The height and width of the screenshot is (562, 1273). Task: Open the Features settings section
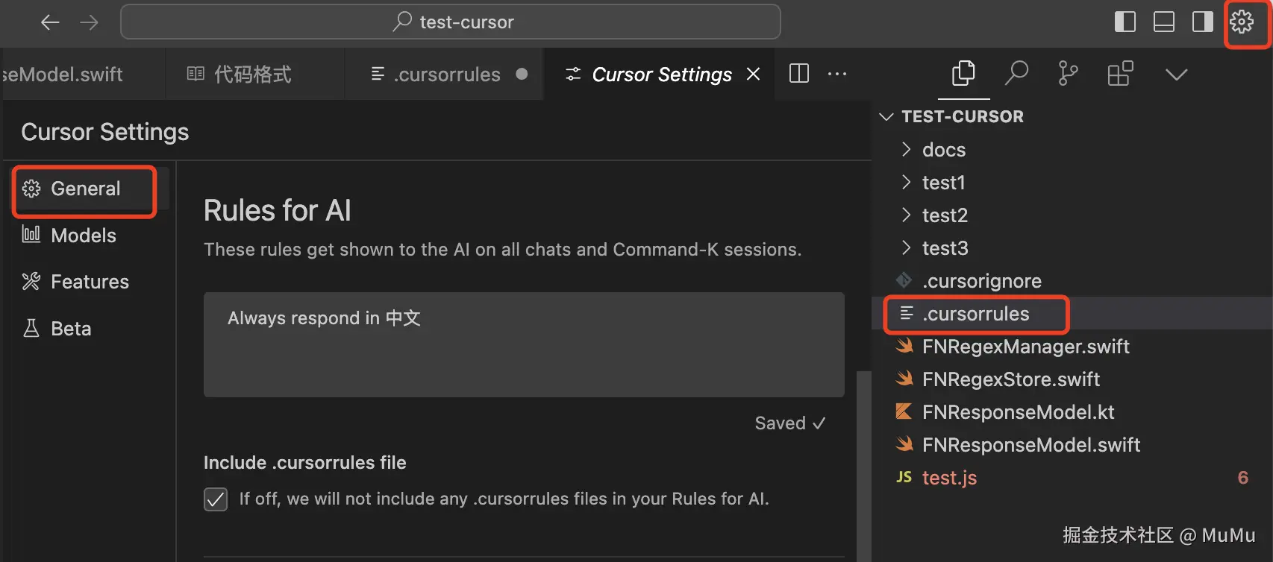(90, 282)
